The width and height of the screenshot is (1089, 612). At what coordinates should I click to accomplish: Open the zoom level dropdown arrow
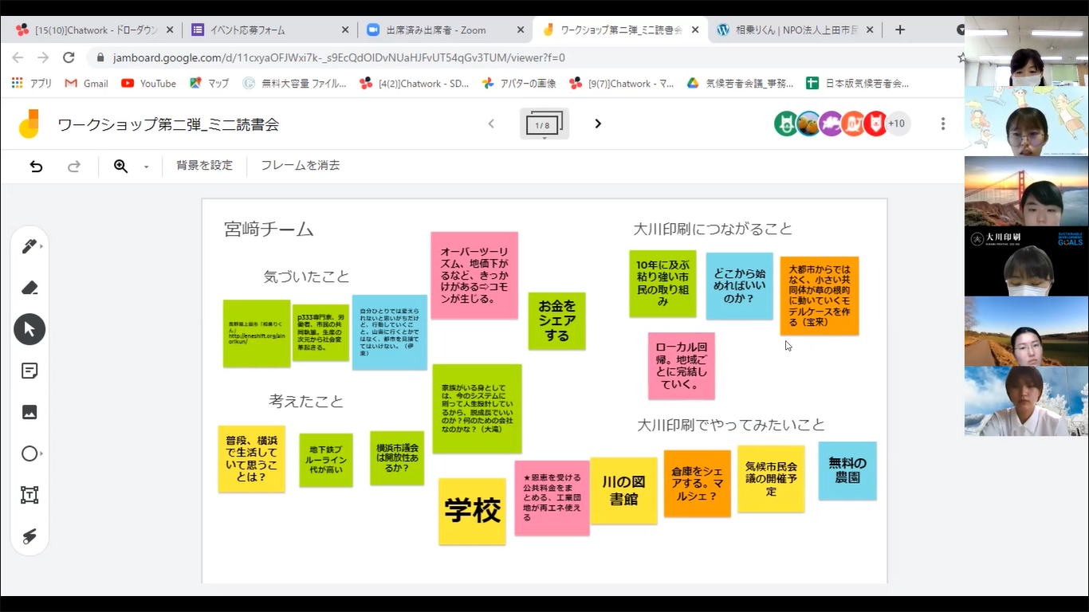(146, 167)
